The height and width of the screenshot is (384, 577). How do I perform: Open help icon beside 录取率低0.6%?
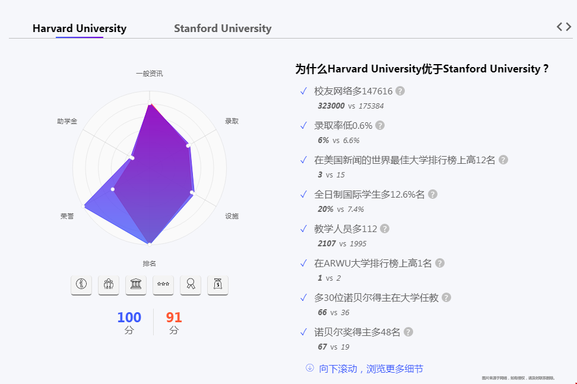[380, 125]
